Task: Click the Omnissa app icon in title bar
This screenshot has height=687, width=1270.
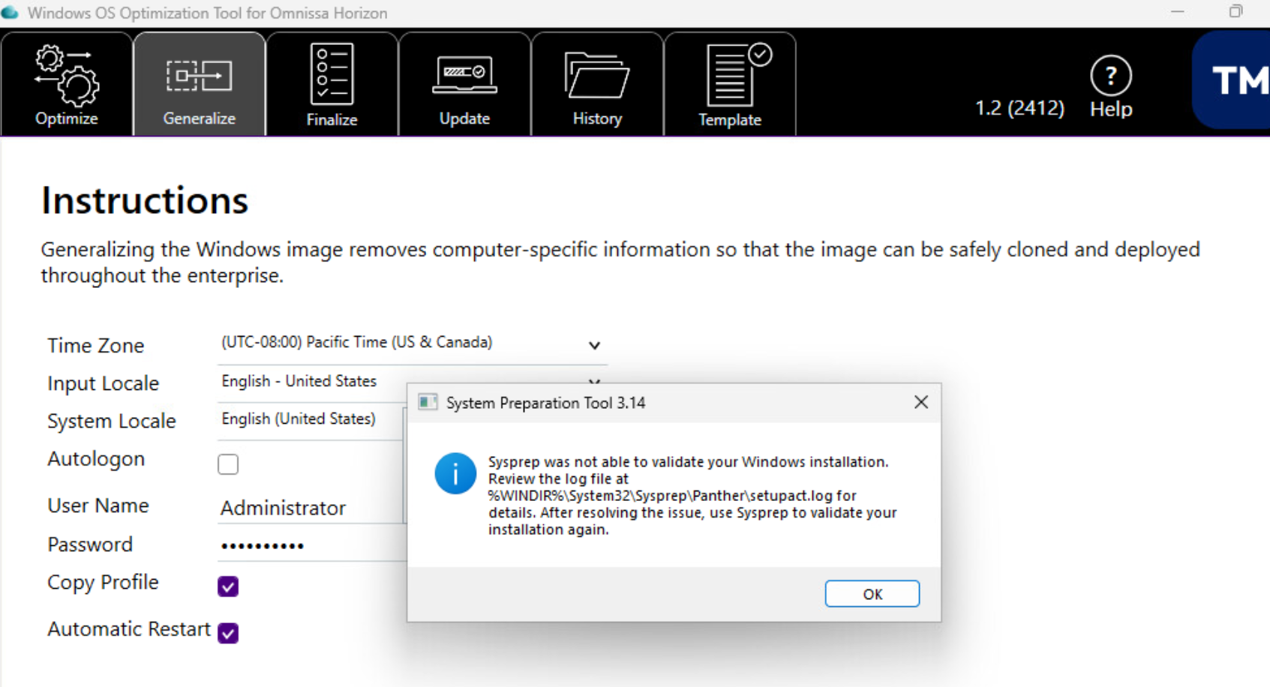Action: click(10, 13)
